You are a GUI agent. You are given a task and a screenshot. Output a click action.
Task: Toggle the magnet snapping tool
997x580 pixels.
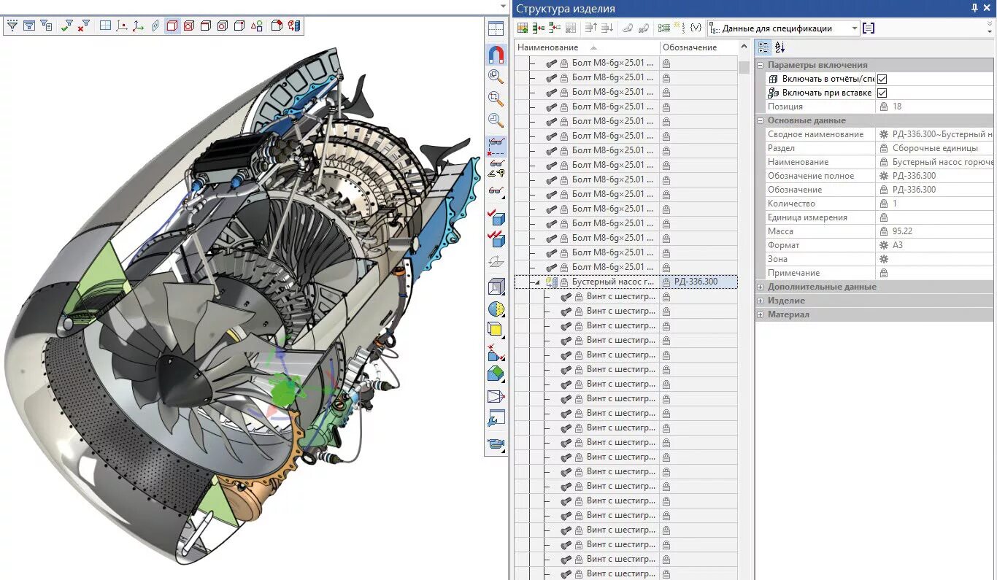click(x=496, y=54)
